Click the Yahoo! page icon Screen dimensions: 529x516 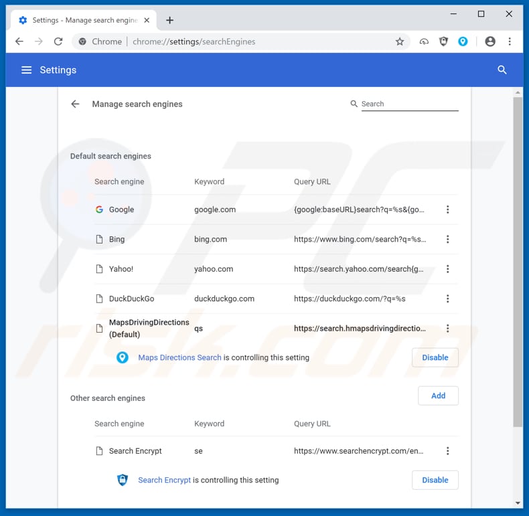99,269
